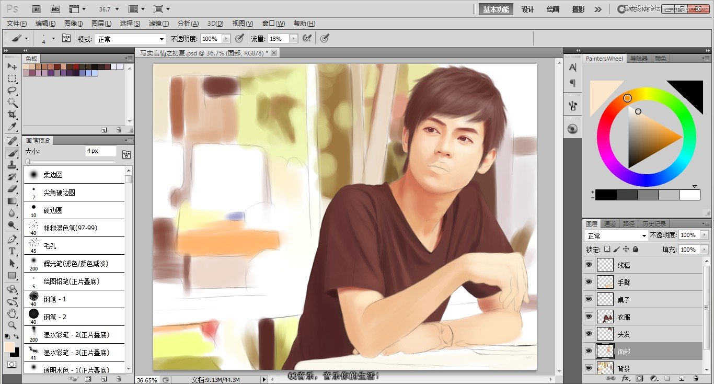Choose the 钢笔 - 2 brush preset
This screenshot has height=384, width=714.
pos(74,317)
